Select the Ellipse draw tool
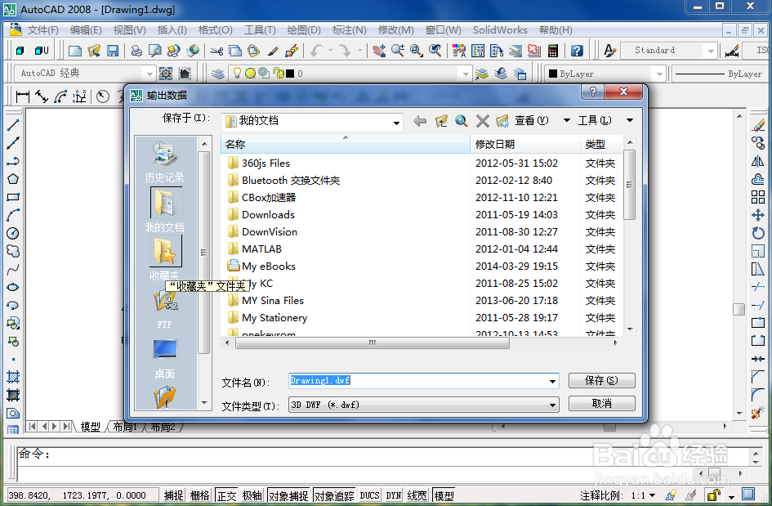This screenshot has height=506, width=772. coord(13,287)
